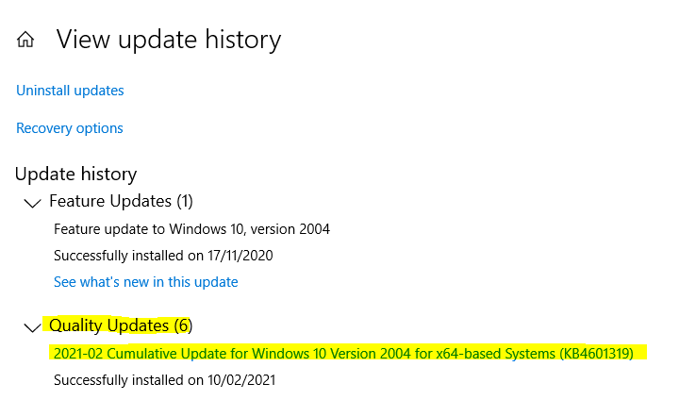Click the Feature update to Windows 10 entry
679x400 pixels.
pos(191,229)
